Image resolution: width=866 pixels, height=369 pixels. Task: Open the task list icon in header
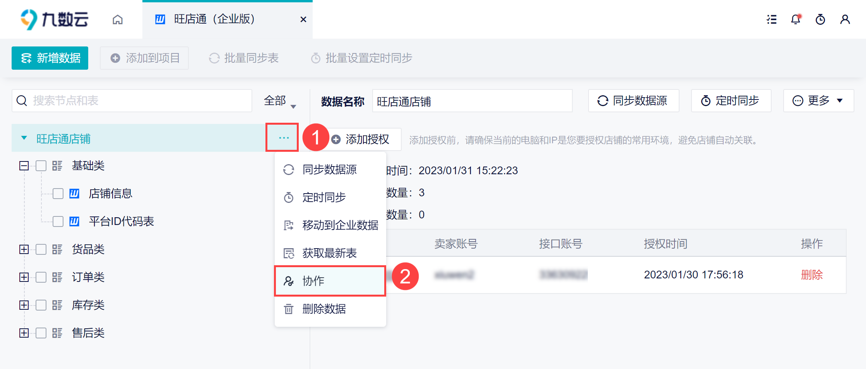click(772, 19)
